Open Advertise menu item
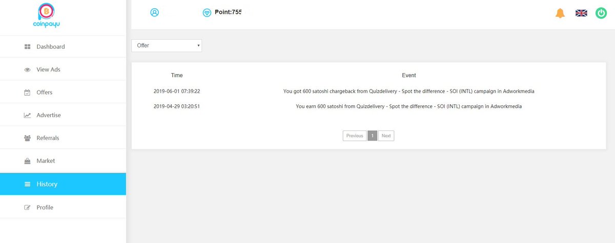Image resolution: width=615 pixels, height=243 pixels. tap(63, 115)
